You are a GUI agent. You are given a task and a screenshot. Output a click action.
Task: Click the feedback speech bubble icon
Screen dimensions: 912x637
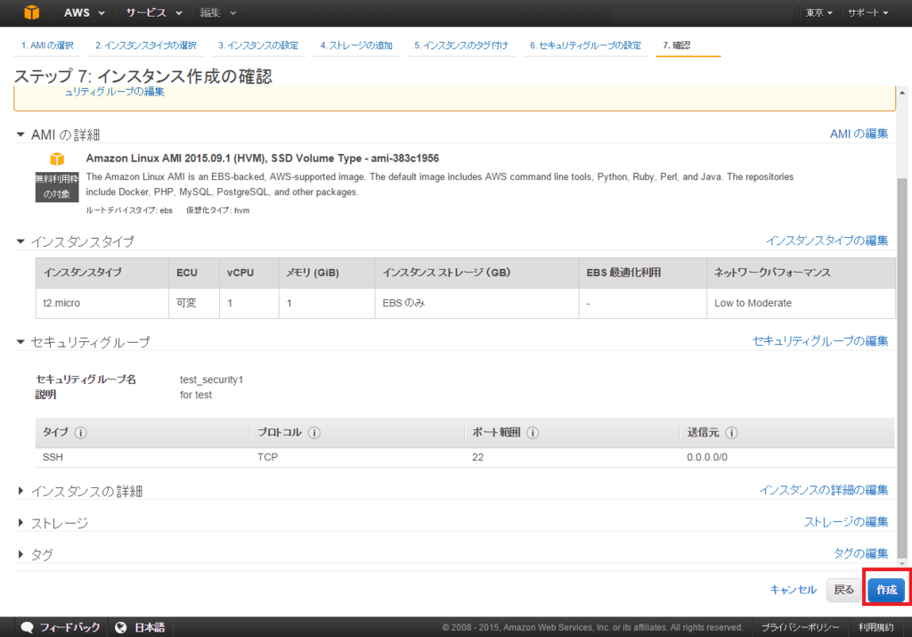[27, 627]
